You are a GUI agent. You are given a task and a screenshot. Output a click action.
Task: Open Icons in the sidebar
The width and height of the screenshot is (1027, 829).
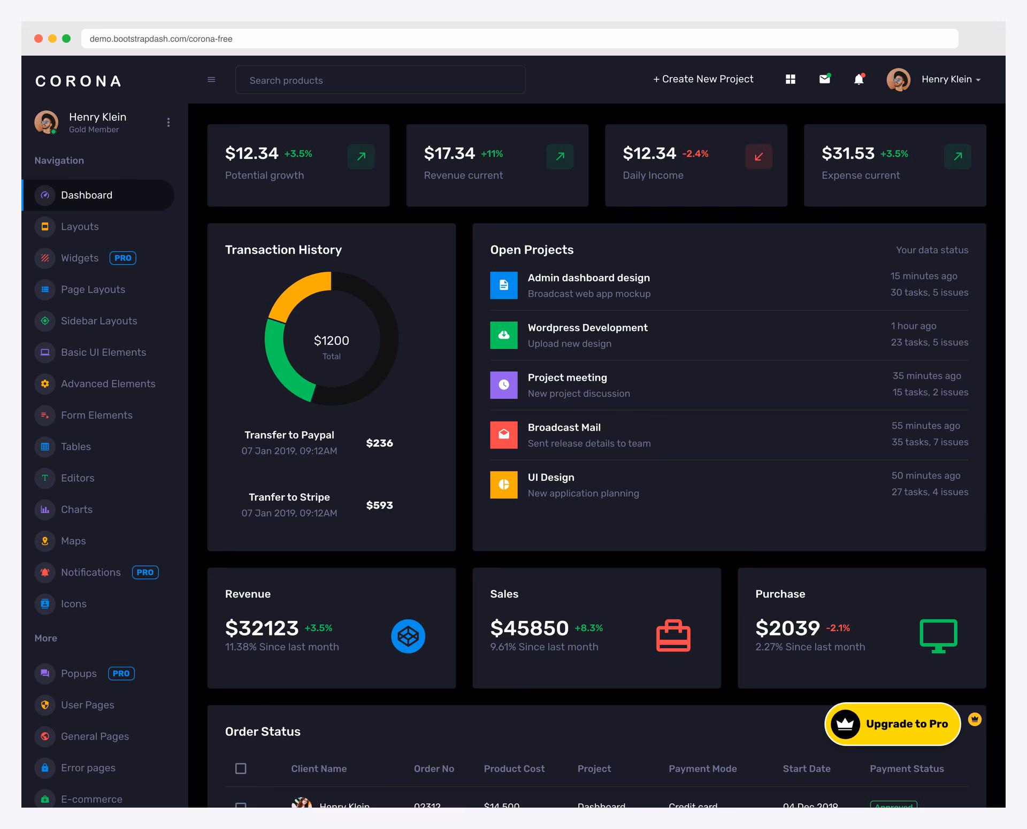98,604
